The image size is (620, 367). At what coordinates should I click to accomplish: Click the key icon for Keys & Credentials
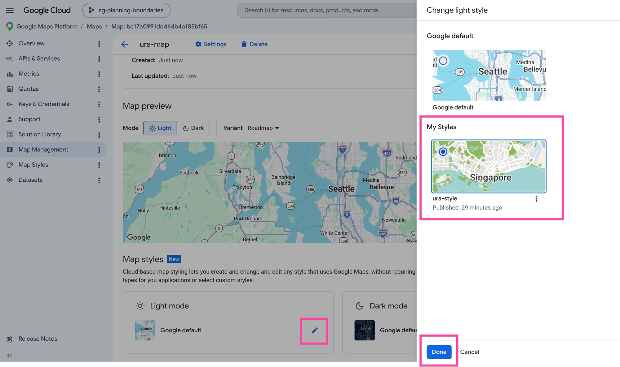pos(10,104)
